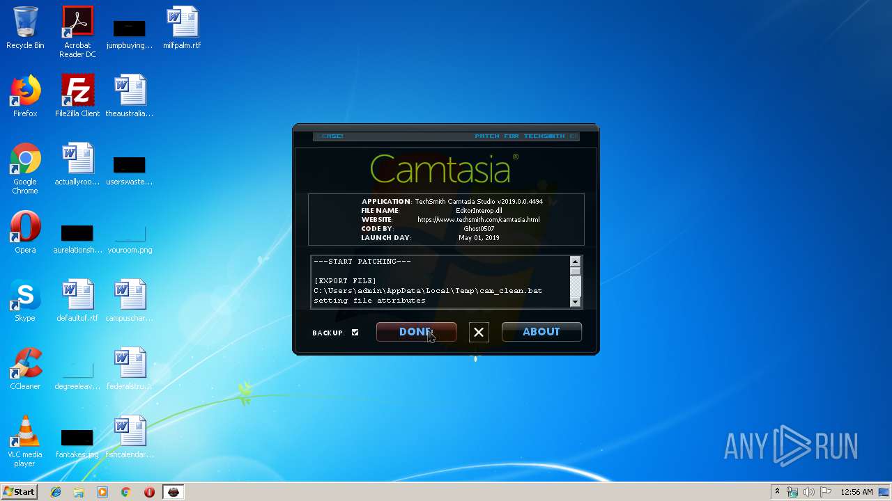Open Windows Explorer folder in taskbar
Image resolution: width=892 pixels, height=501 pixels.
[79, 492]
